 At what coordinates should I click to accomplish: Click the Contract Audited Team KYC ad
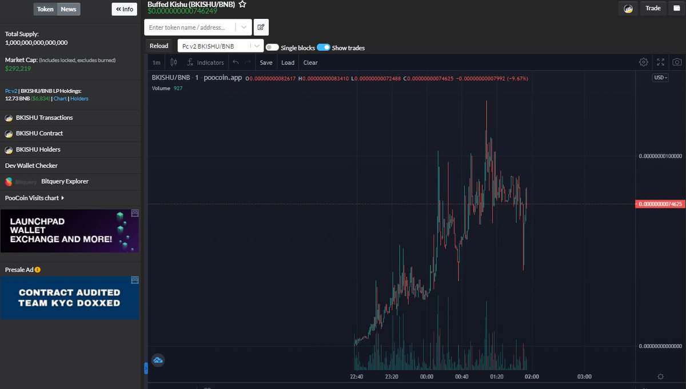(70, 298)
